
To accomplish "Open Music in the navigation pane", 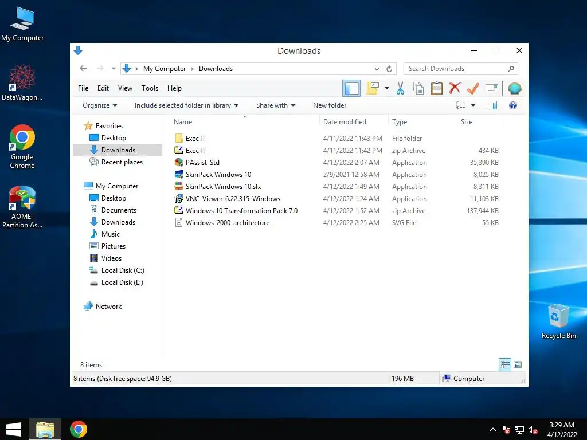I will (111, 234).
